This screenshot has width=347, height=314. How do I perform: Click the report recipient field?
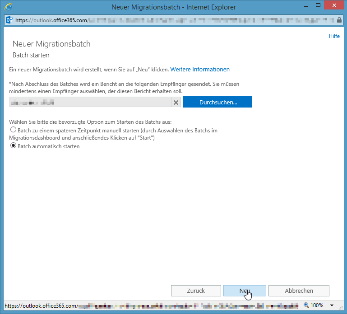[x=90, y=103]
